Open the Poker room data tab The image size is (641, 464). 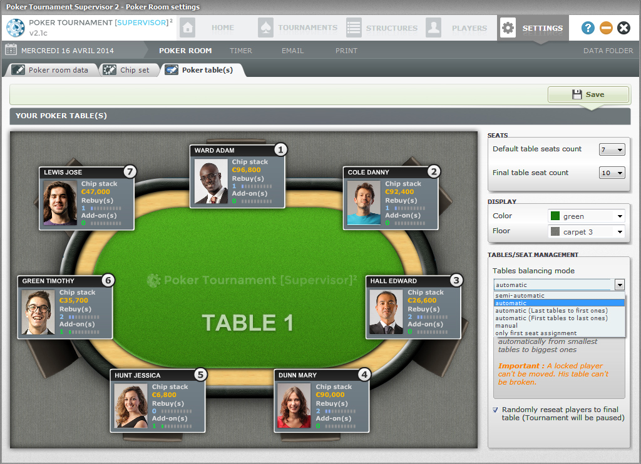click(52, 70)
